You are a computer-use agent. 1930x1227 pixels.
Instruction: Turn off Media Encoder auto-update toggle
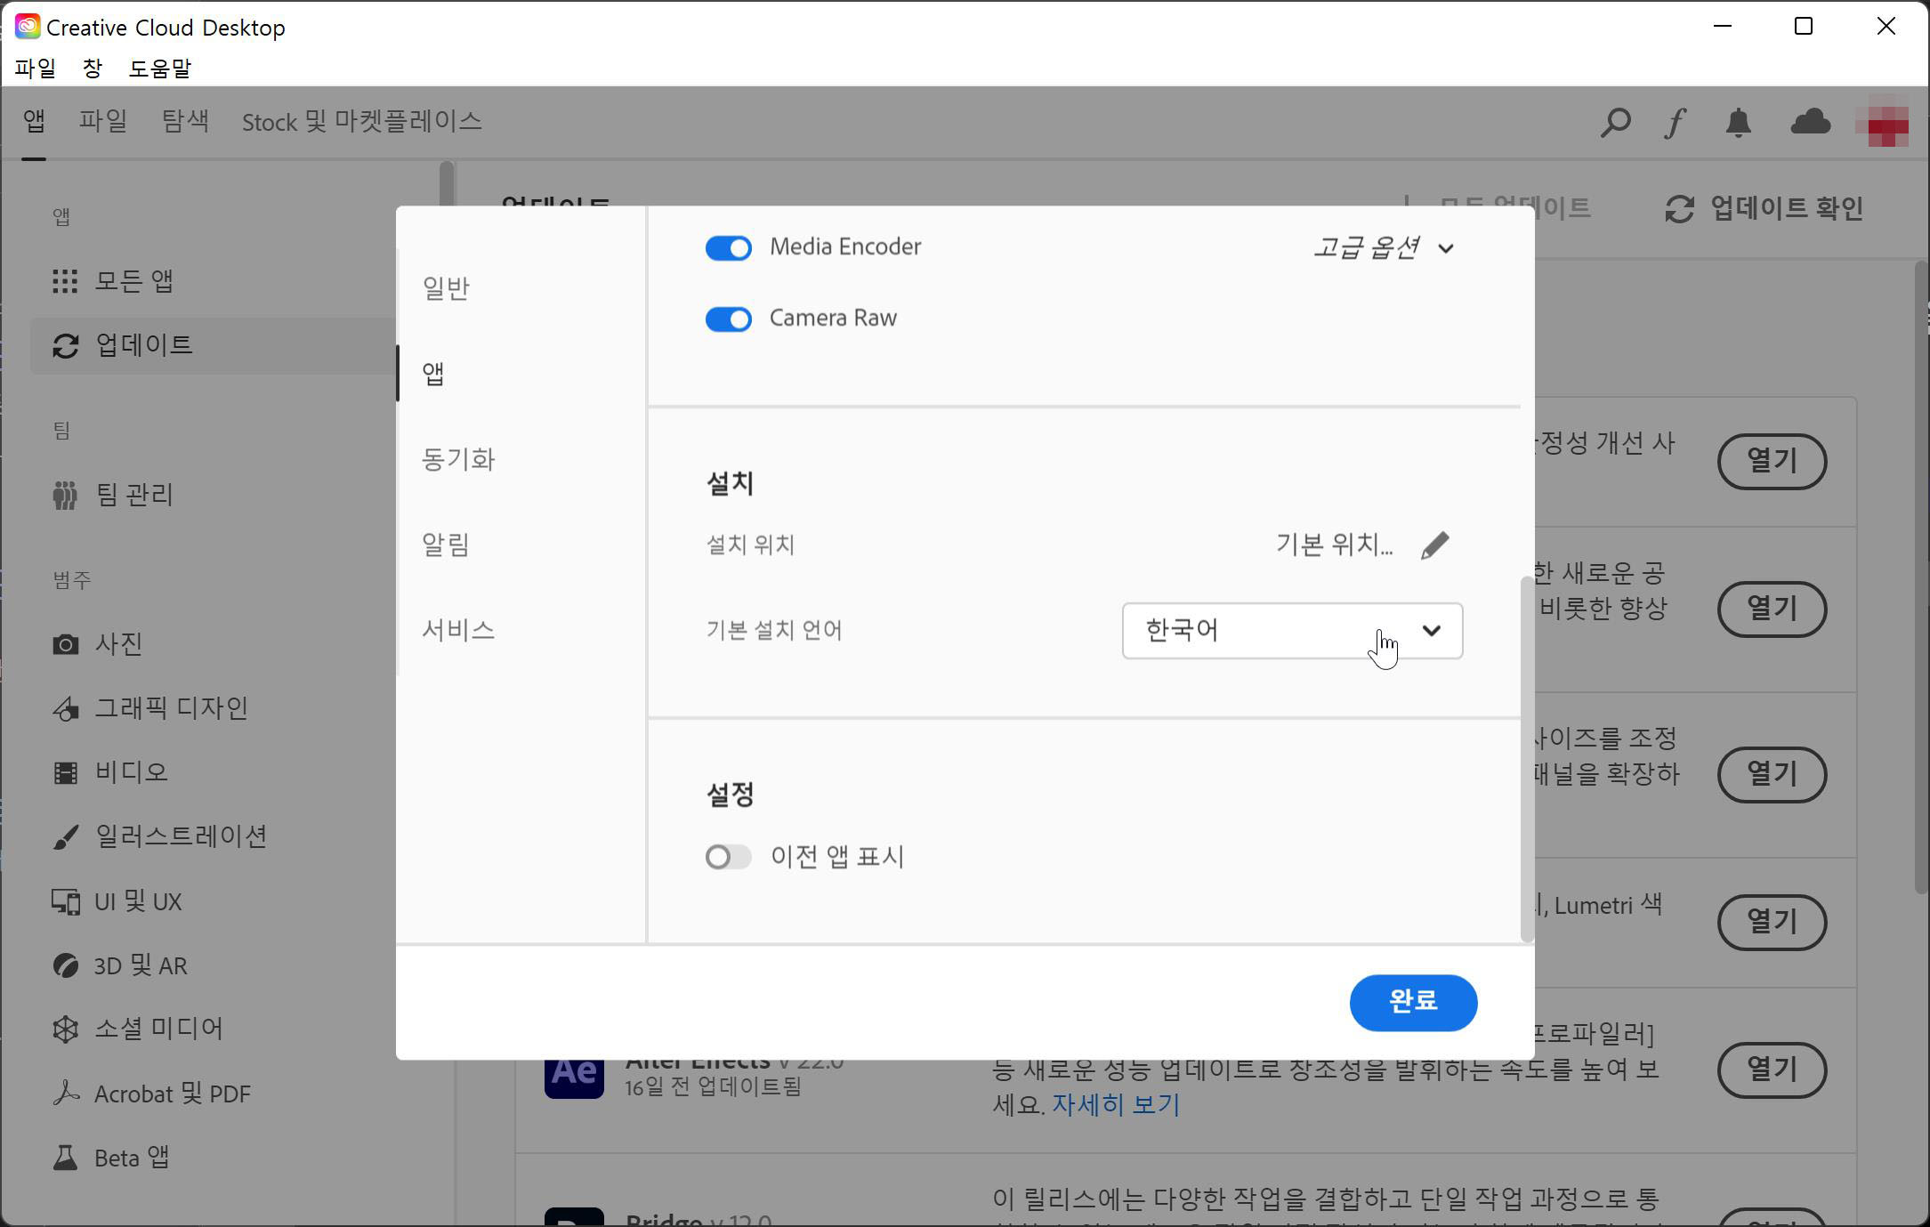pos(728,247)
